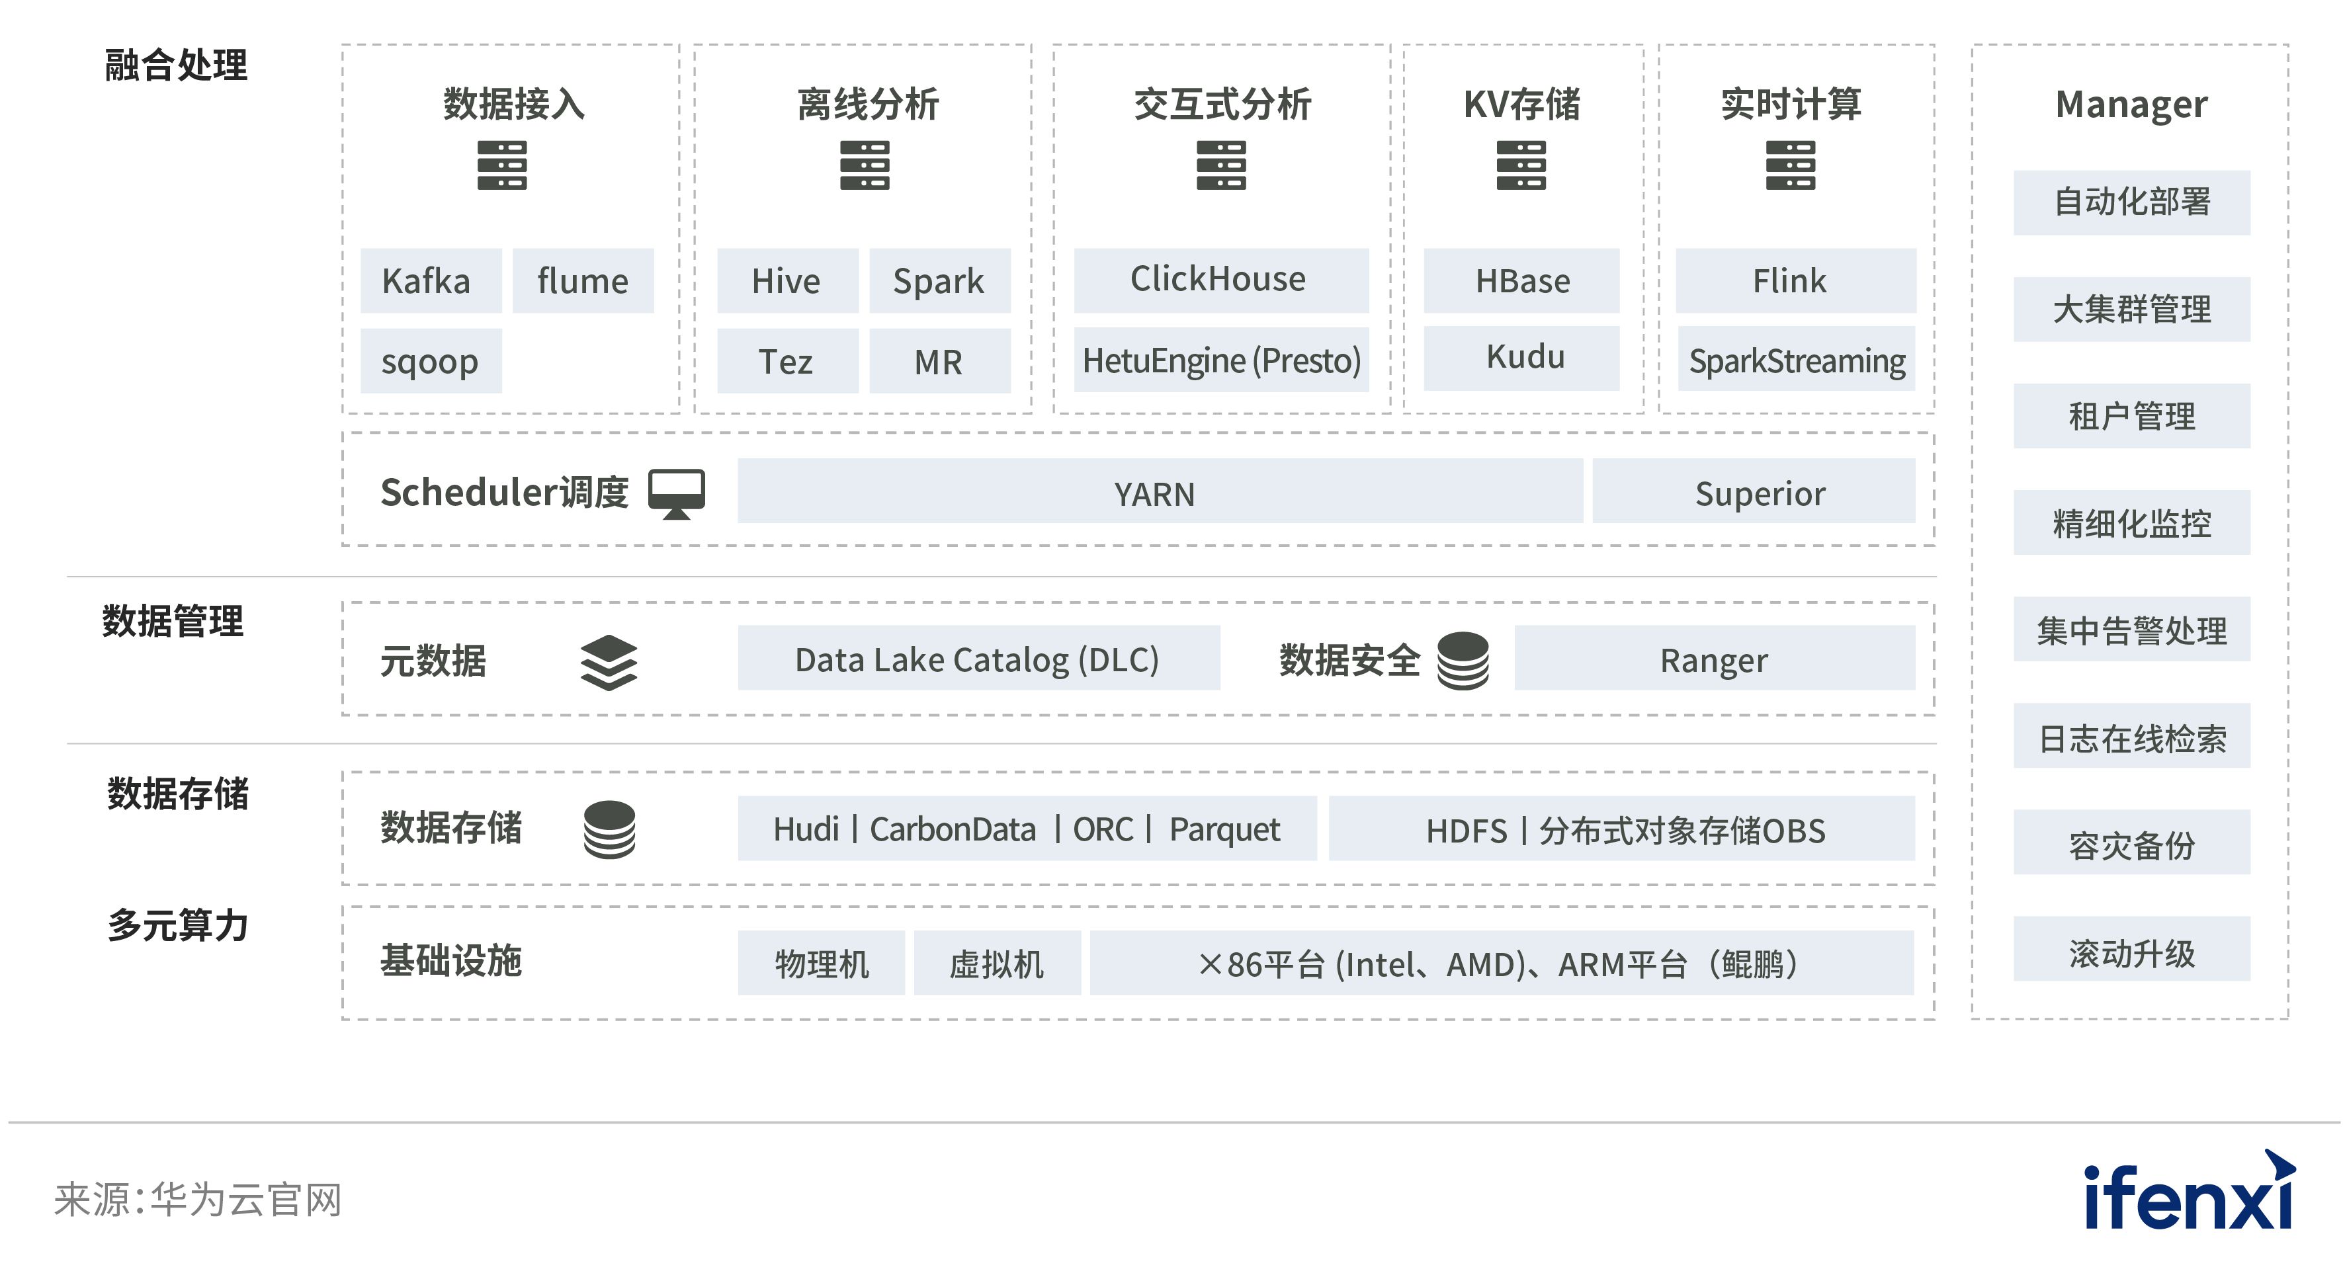The width and height of the screenshot is (2343, 1277).
Task: Select the Superior scheduler box
Action: tap(1753, 492)
